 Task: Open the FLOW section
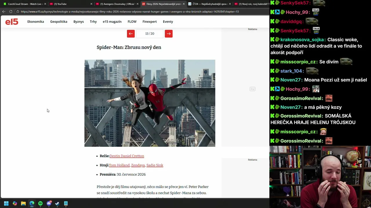pyautogui.click(x=132, y=22)
